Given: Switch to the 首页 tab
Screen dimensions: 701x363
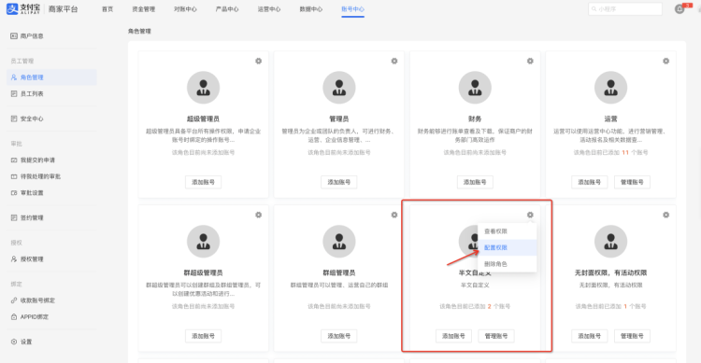Looking at the screenshot, I should point(107,9).
